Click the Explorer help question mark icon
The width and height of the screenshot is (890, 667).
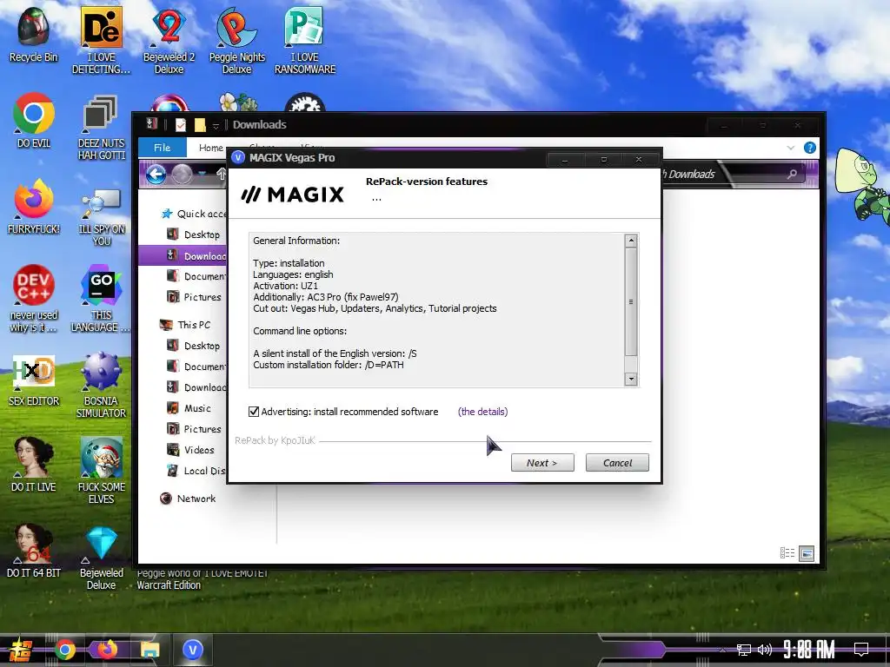click(x=810, y=148)
